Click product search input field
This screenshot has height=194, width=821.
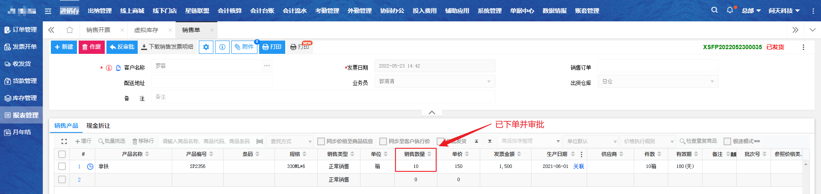[206, 141]
